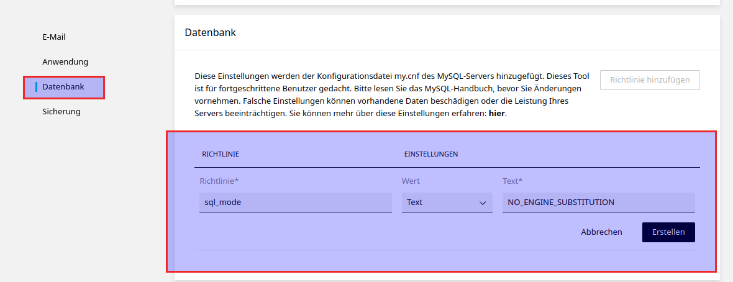The width and height of the screenshot is (733, 282).
Task: Click the Text* label above value field
Action: click(512, 181)
